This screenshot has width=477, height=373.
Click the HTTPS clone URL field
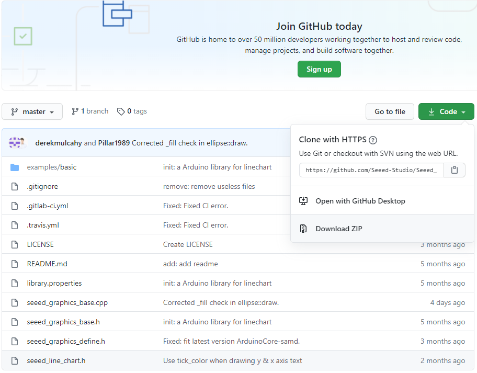(x=371, y=170)
